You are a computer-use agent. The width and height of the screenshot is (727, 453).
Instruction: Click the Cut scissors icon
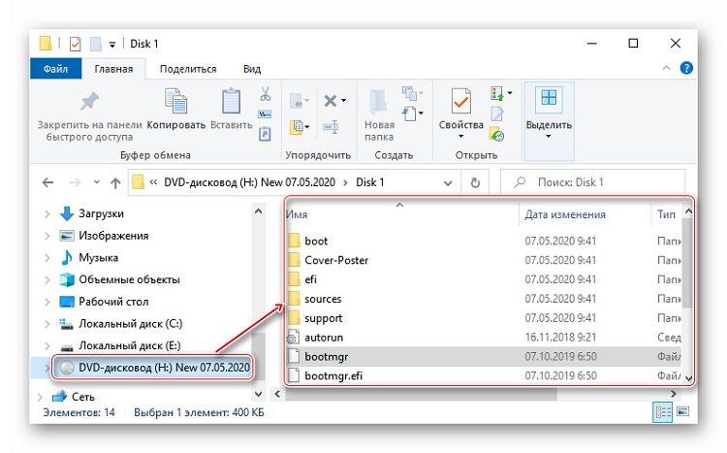(265, 94)
